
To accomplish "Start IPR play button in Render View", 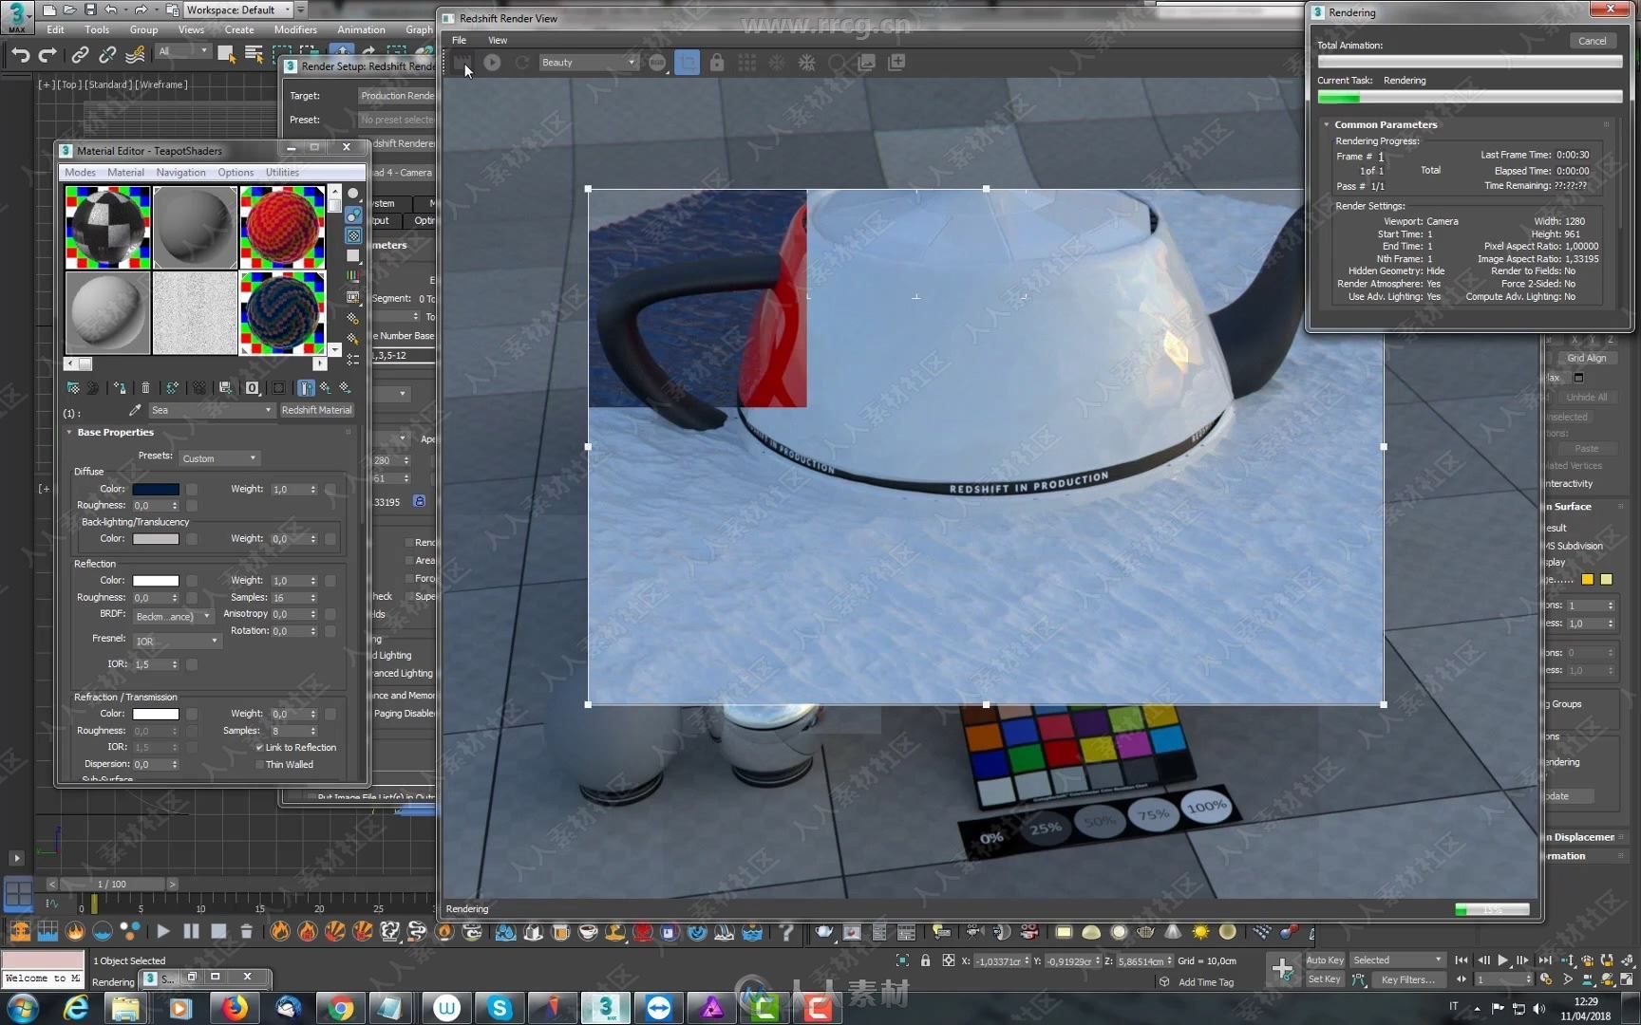I will pos(492,63).
